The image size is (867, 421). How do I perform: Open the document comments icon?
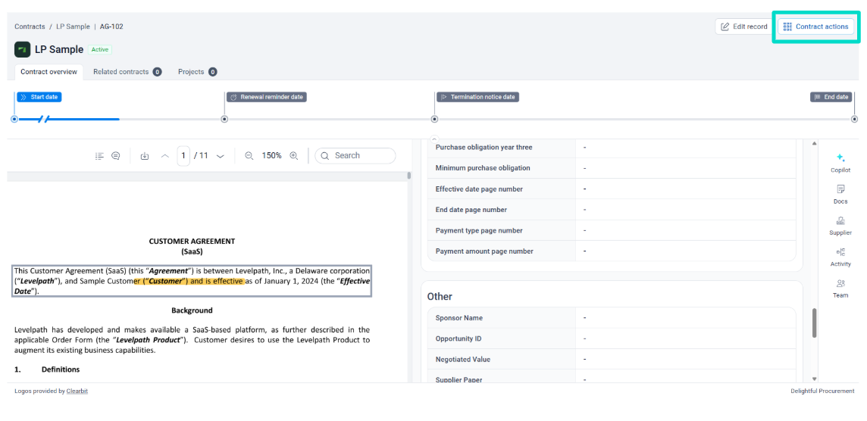[116, 156]
